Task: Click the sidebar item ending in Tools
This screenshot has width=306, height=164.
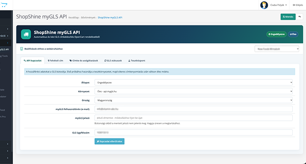Action: click(4, 56)
